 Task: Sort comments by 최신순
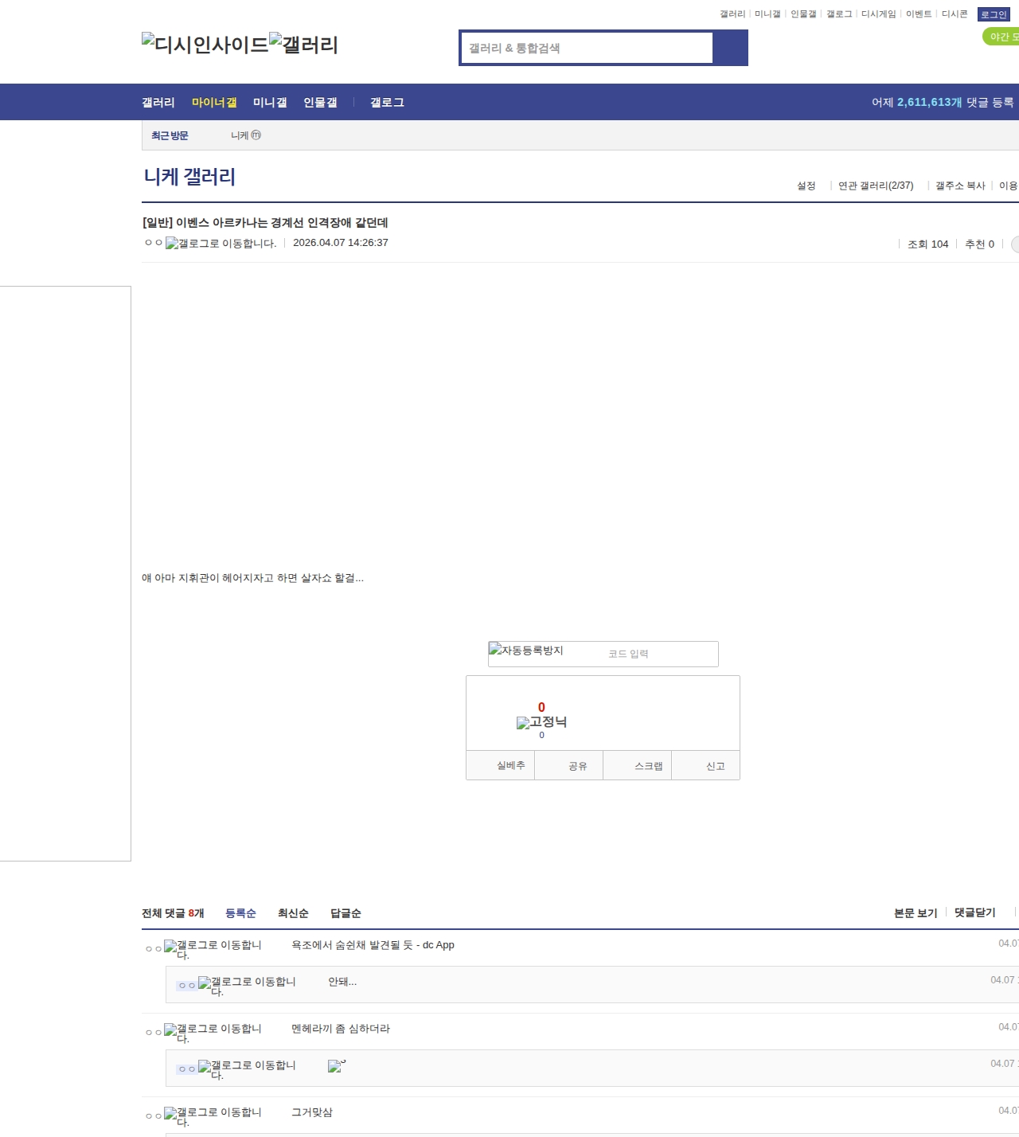coord(292,913)
